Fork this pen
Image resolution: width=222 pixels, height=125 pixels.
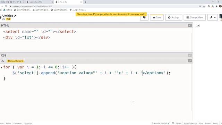click(201, 123)
